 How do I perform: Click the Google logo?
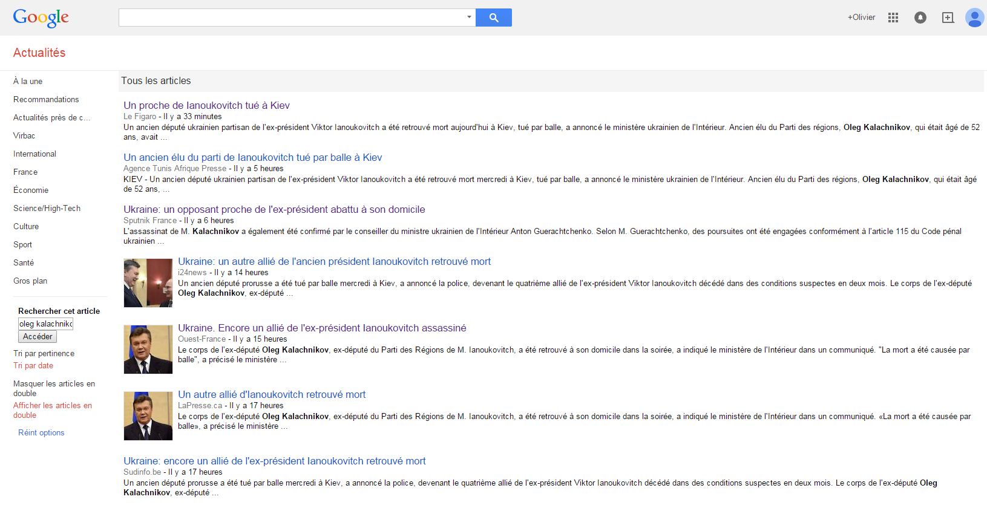[x=41, y=18]
